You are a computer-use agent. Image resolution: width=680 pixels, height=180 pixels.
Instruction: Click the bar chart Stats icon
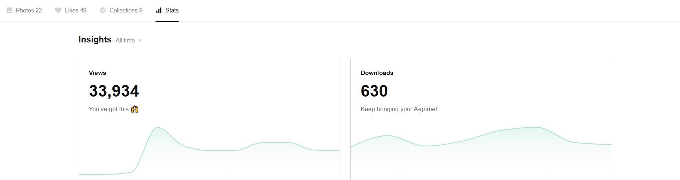pyautogui.click(x=159, y=10)
